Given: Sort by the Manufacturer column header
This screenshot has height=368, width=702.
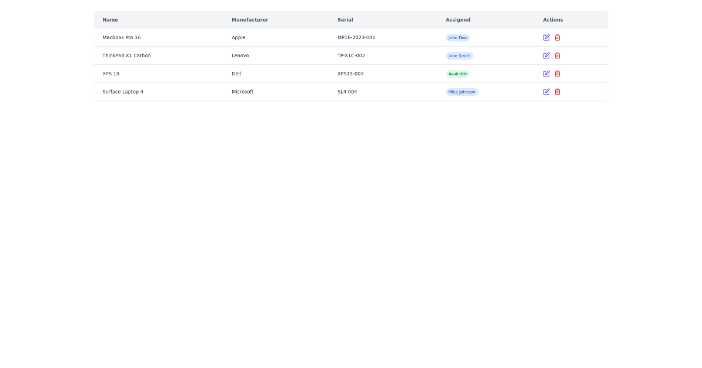Looking at the screenshot, I should pyautogui.click(x=250, y=19).
